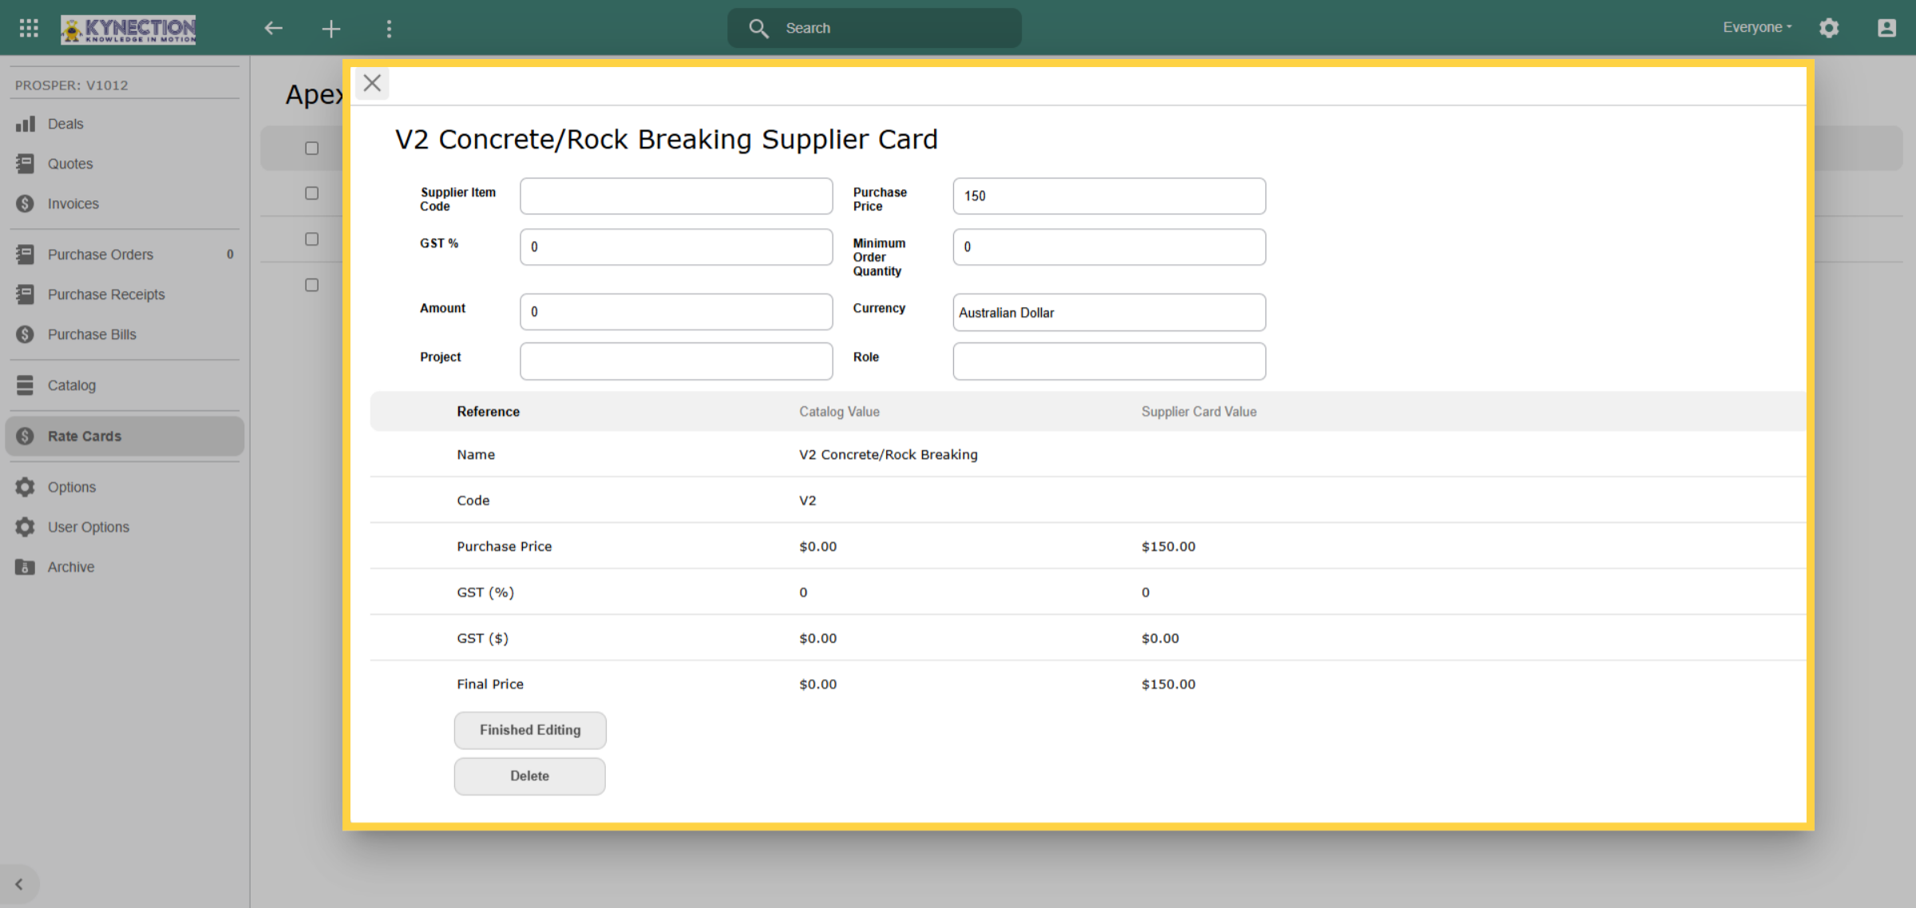Image resolution: width=1916 pixels, height=908 pixels.
Task: Click the Archive folder icon
Action: point(26,567)
